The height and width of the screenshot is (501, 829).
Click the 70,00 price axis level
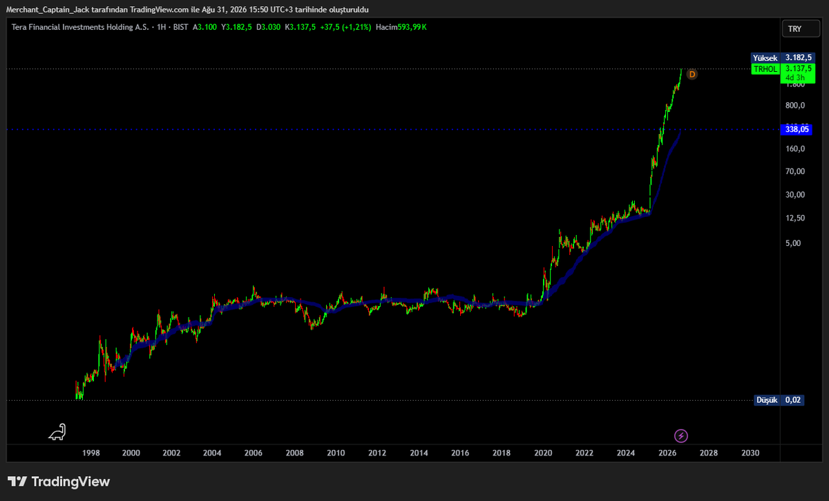point(794,171)
